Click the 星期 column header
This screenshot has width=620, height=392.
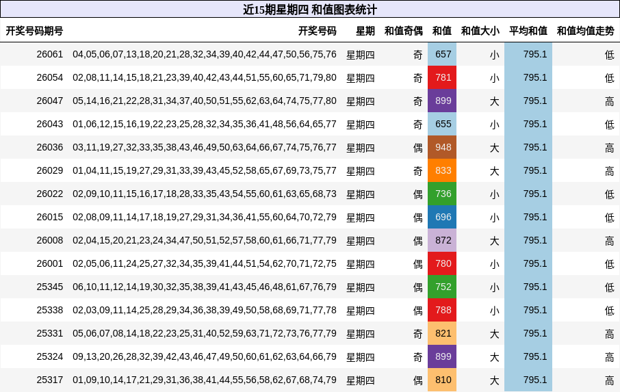(365, 31)
